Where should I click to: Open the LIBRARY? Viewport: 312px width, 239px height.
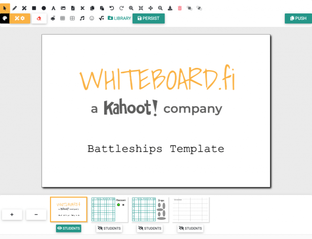point(119,18)
